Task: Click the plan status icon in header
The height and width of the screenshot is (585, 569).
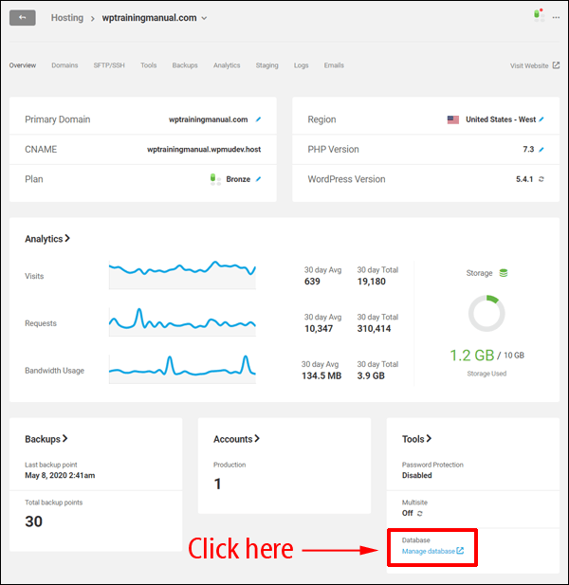Action: 539,15
